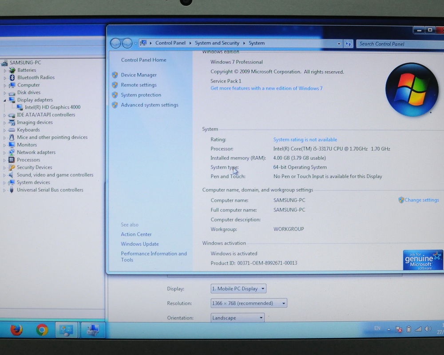Click System rating is not available link

tap(305, 140)
